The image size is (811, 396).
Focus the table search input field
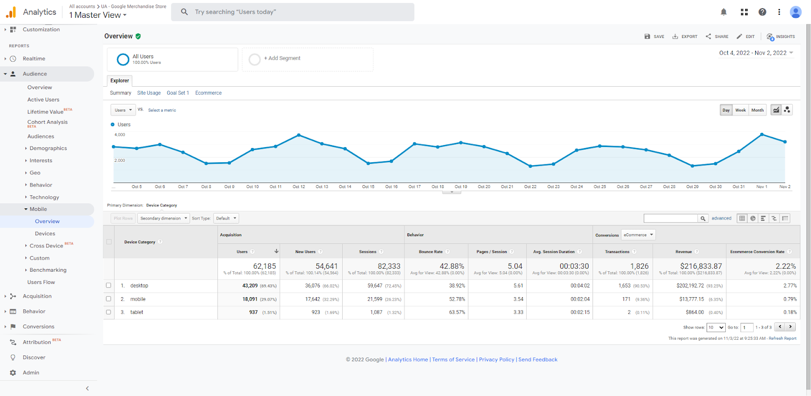671,219
